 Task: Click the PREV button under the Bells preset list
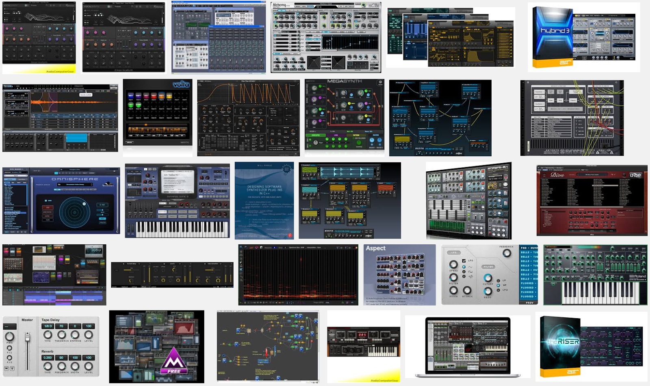pos(530,302)
